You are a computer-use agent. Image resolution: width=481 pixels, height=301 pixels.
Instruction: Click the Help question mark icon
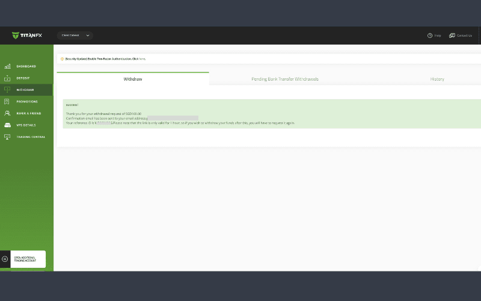coord(430,36)
